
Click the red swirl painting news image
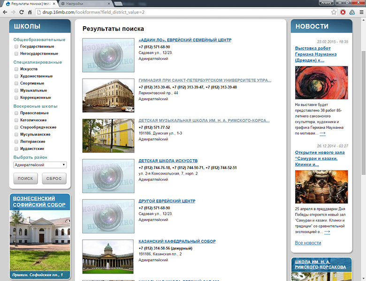coord(321,83)
